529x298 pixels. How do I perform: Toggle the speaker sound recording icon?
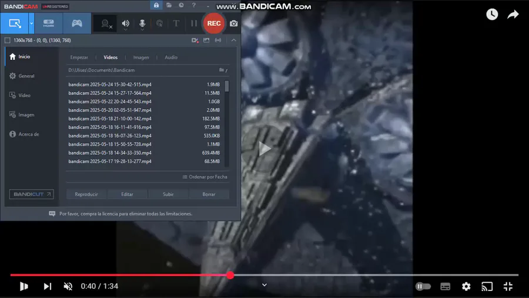point(126,23)
